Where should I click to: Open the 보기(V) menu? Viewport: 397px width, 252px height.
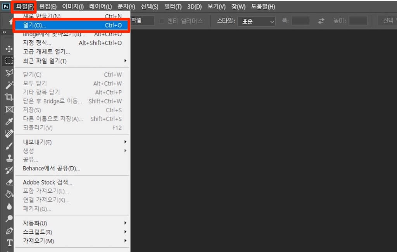click(x=216, y=7)
